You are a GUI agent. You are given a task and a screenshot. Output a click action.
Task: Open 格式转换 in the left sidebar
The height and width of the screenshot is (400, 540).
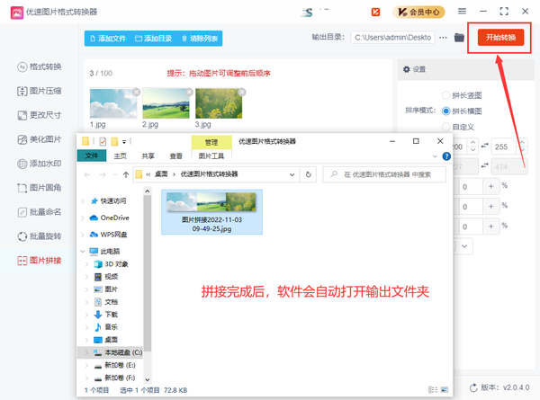39,67
